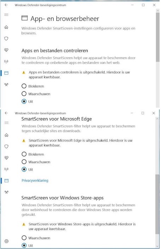Open the Privacyverklaring link

click(35, 181)
